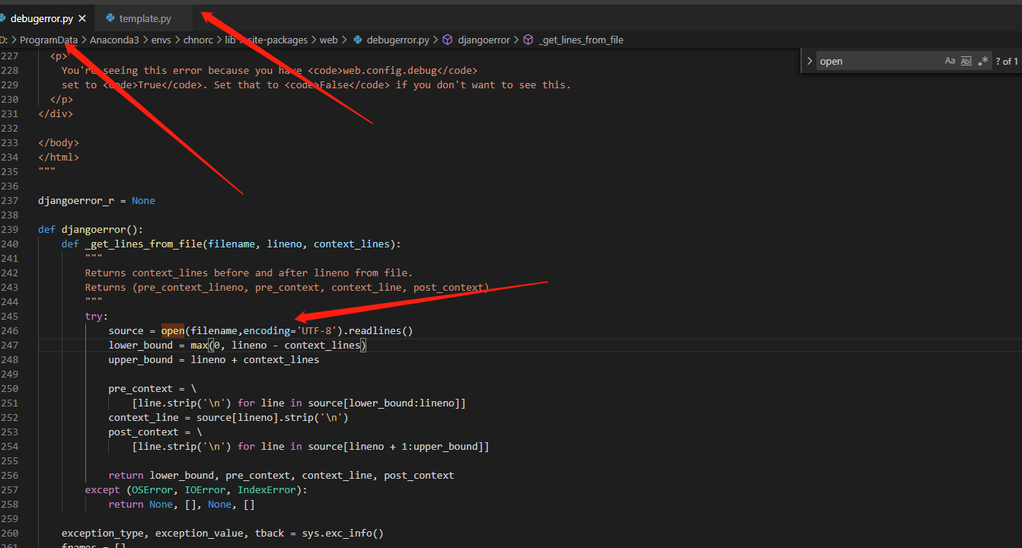This screenshot has width=1022, height=548.
Task: Toggle Use Regular Expression in find widget
Action: (982, 61)
